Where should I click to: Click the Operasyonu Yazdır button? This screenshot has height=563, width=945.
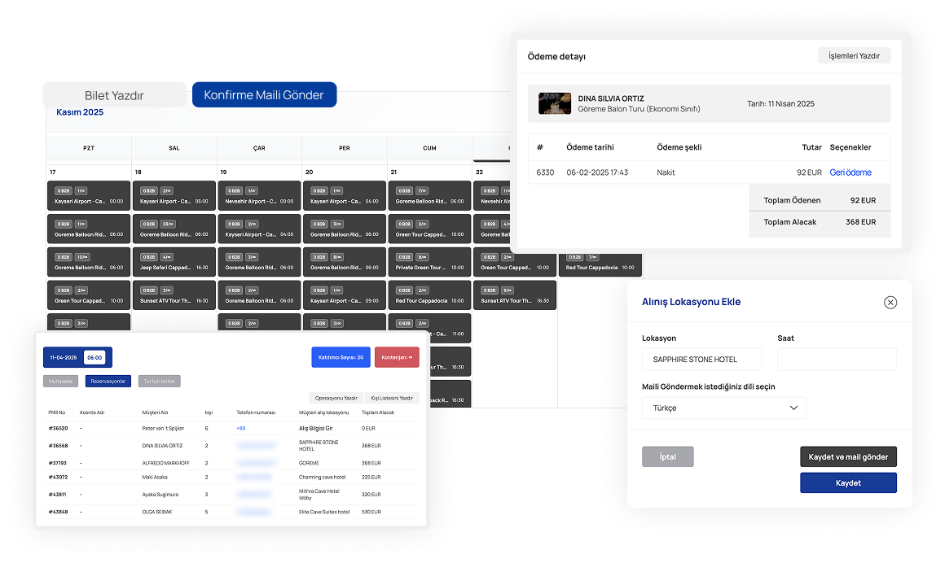(x=336, y=399)
